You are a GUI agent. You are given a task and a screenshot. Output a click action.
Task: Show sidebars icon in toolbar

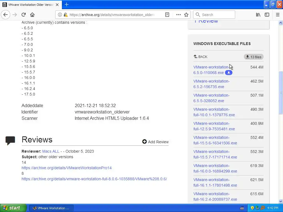(x=267, y=15)
